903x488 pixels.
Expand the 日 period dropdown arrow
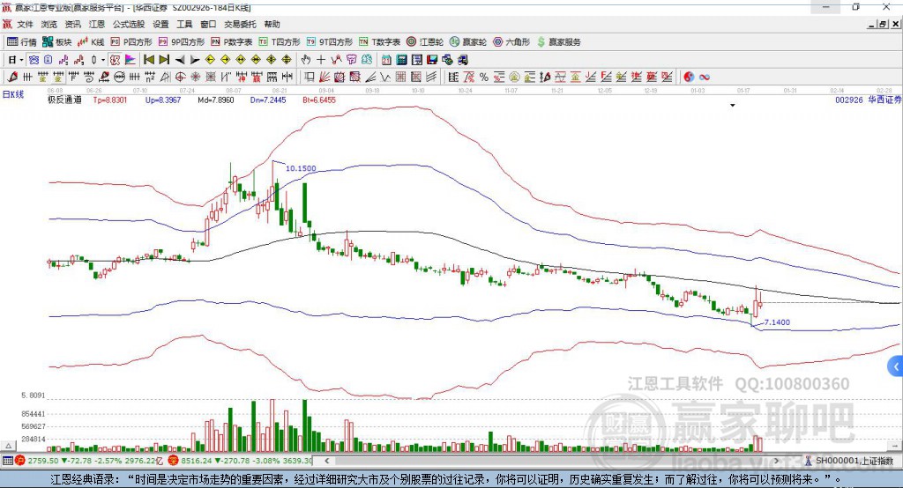click(x=21, y=60)
